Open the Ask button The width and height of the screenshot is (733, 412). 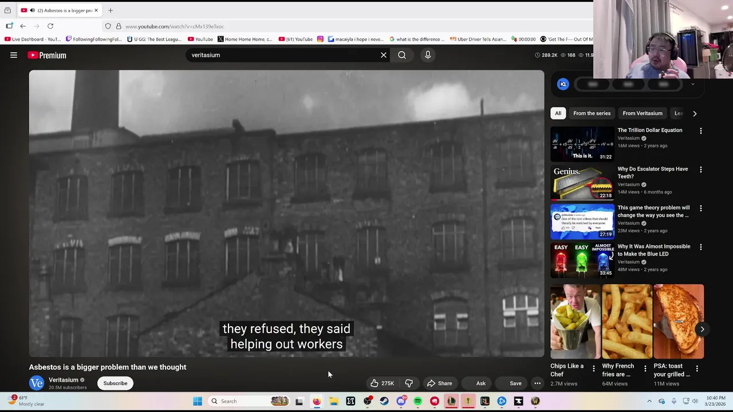(x=476, y=383)
